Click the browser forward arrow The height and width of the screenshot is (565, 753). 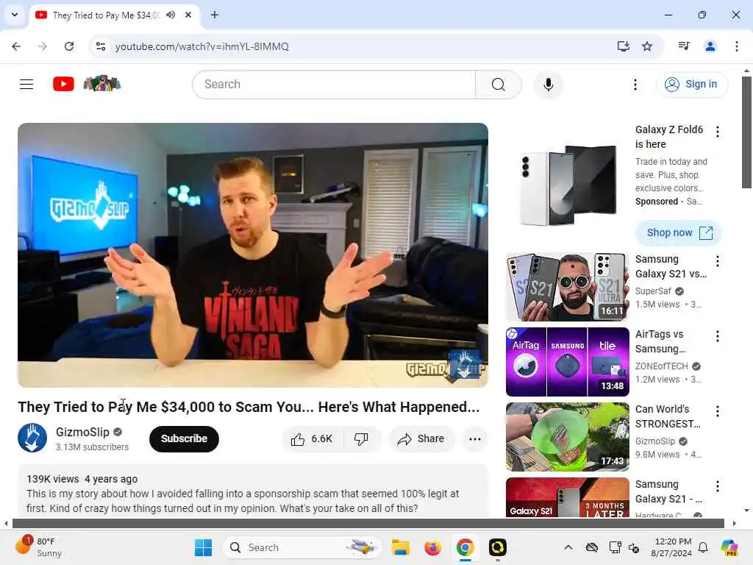[x=43, y=46]
